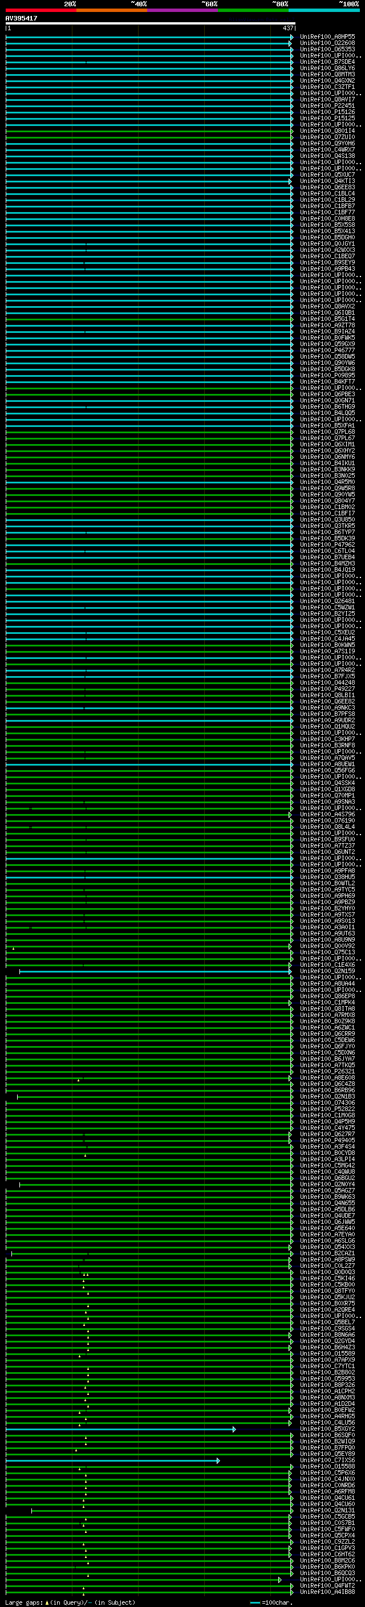
Task: Select the UniRef100_O15588 label
Action: (x=327, y=1467)
